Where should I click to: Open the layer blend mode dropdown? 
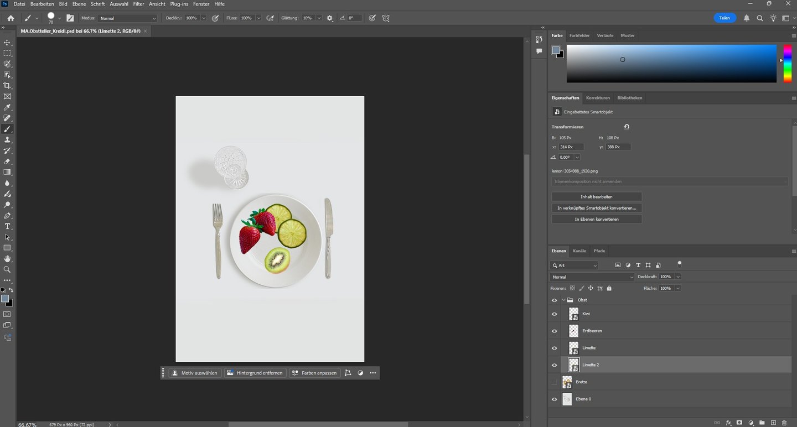[x=592, y=277]
